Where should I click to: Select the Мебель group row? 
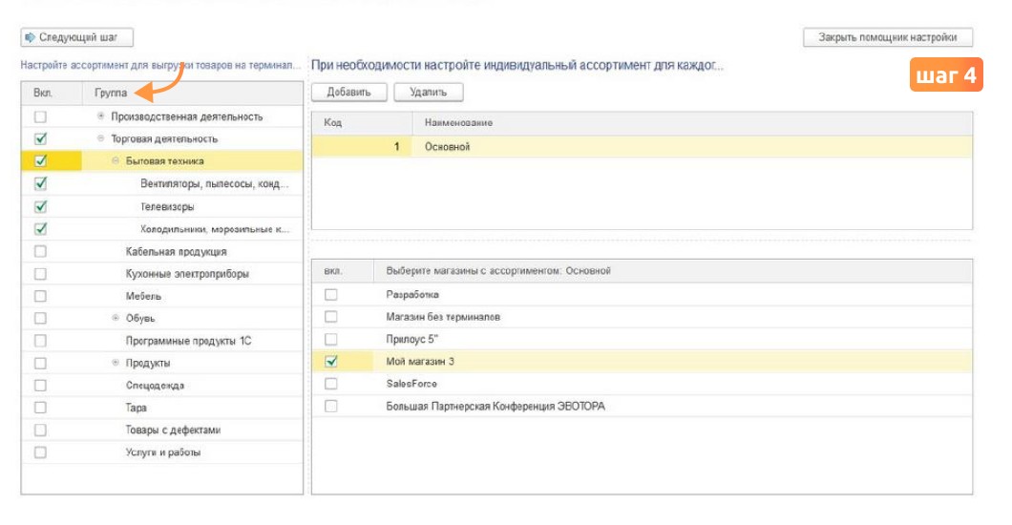[162, 296]
